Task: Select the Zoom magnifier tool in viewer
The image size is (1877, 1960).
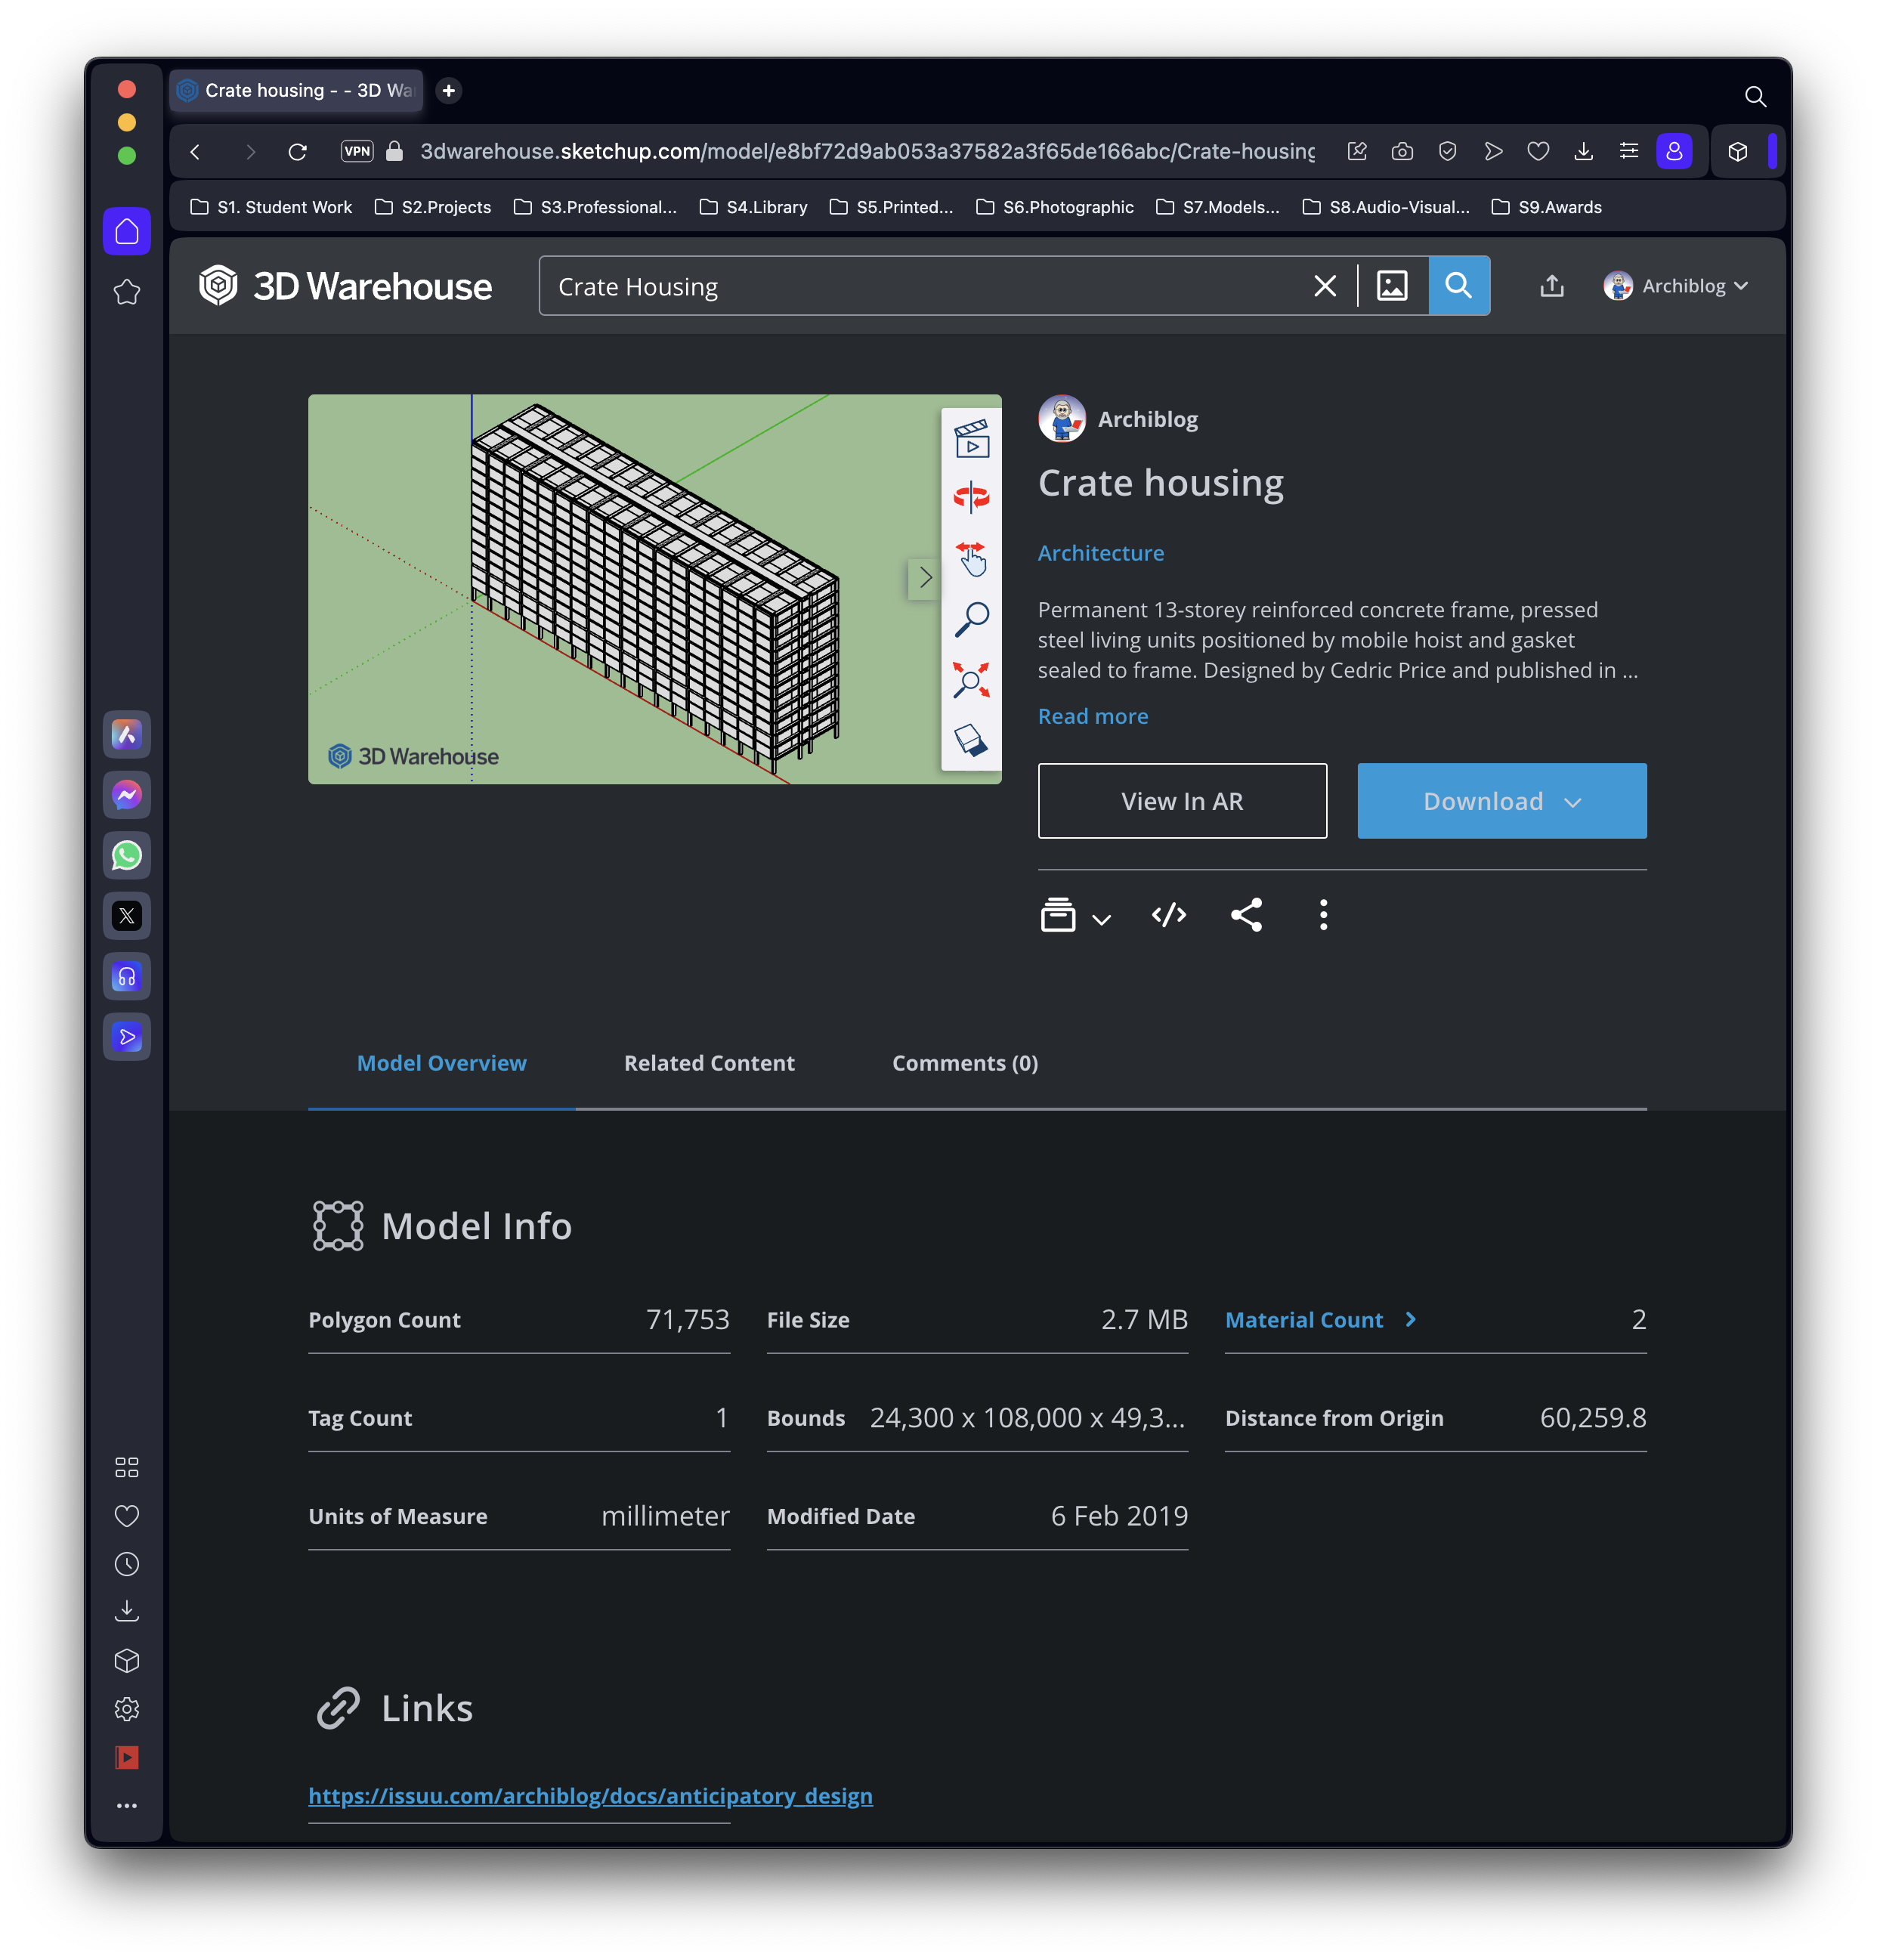Action: pyautogui.click(x=971, y=619)
